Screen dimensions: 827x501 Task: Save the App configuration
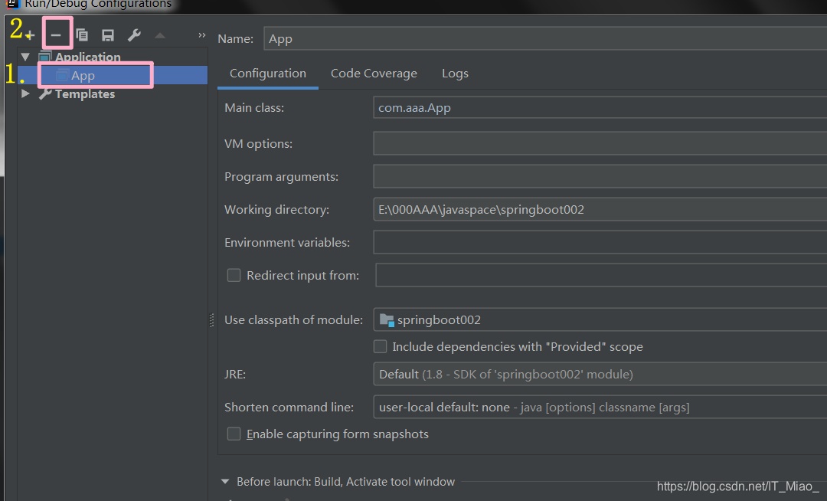coord(106,34)
